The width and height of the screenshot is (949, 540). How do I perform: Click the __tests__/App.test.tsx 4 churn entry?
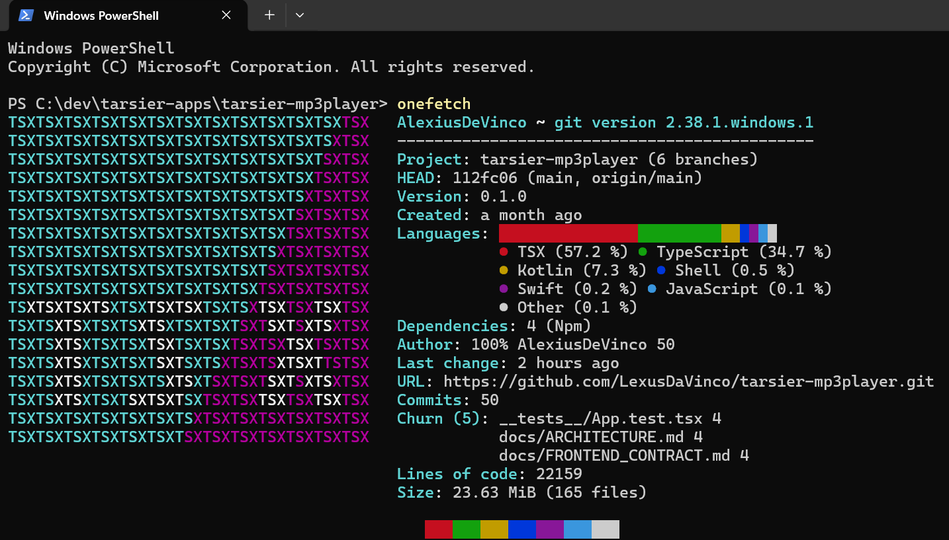tap(610, 418)
